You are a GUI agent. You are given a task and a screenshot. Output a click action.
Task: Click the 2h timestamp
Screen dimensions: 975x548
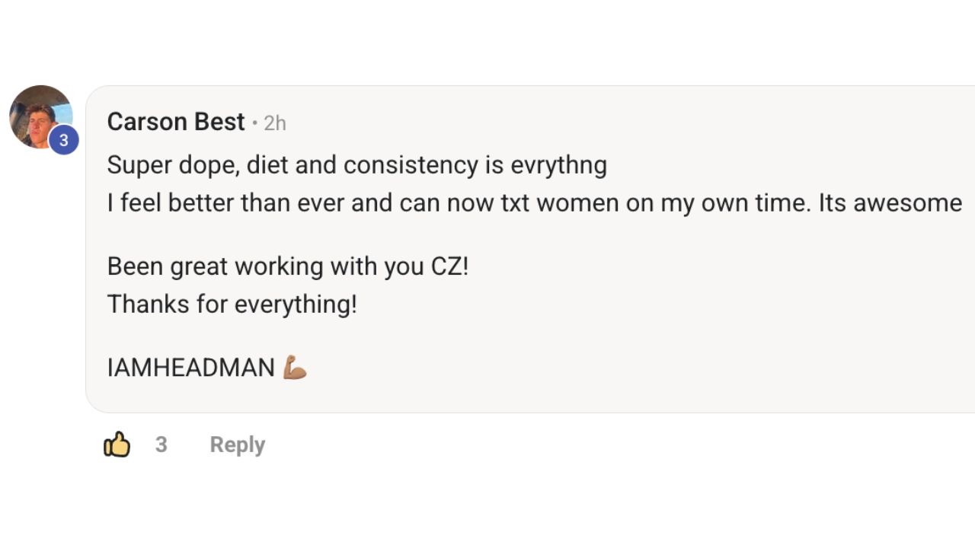tap(275, 123)
